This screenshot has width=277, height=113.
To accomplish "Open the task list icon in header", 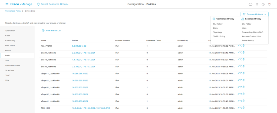I will pyautogui.click(x=257, y=4).
